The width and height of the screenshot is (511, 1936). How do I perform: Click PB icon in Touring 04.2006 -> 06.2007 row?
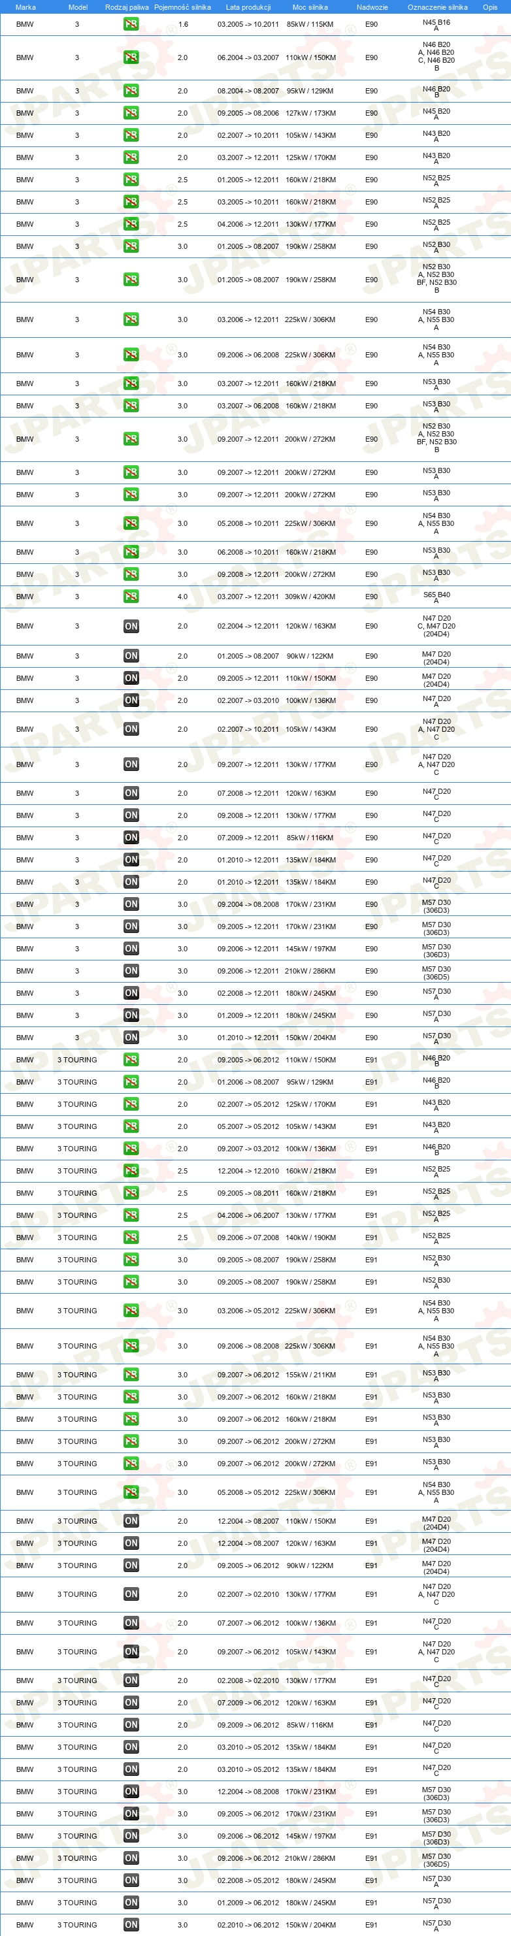[131, 1215]
